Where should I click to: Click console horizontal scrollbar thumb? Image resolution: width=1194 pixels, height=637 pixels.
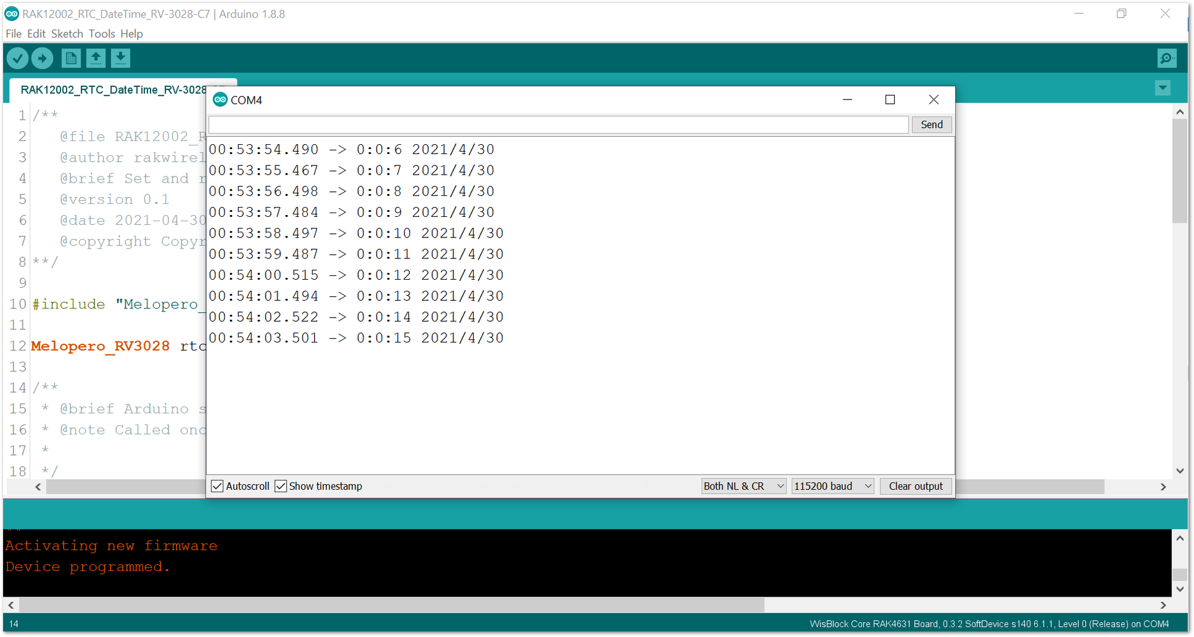tap(392, 605)
